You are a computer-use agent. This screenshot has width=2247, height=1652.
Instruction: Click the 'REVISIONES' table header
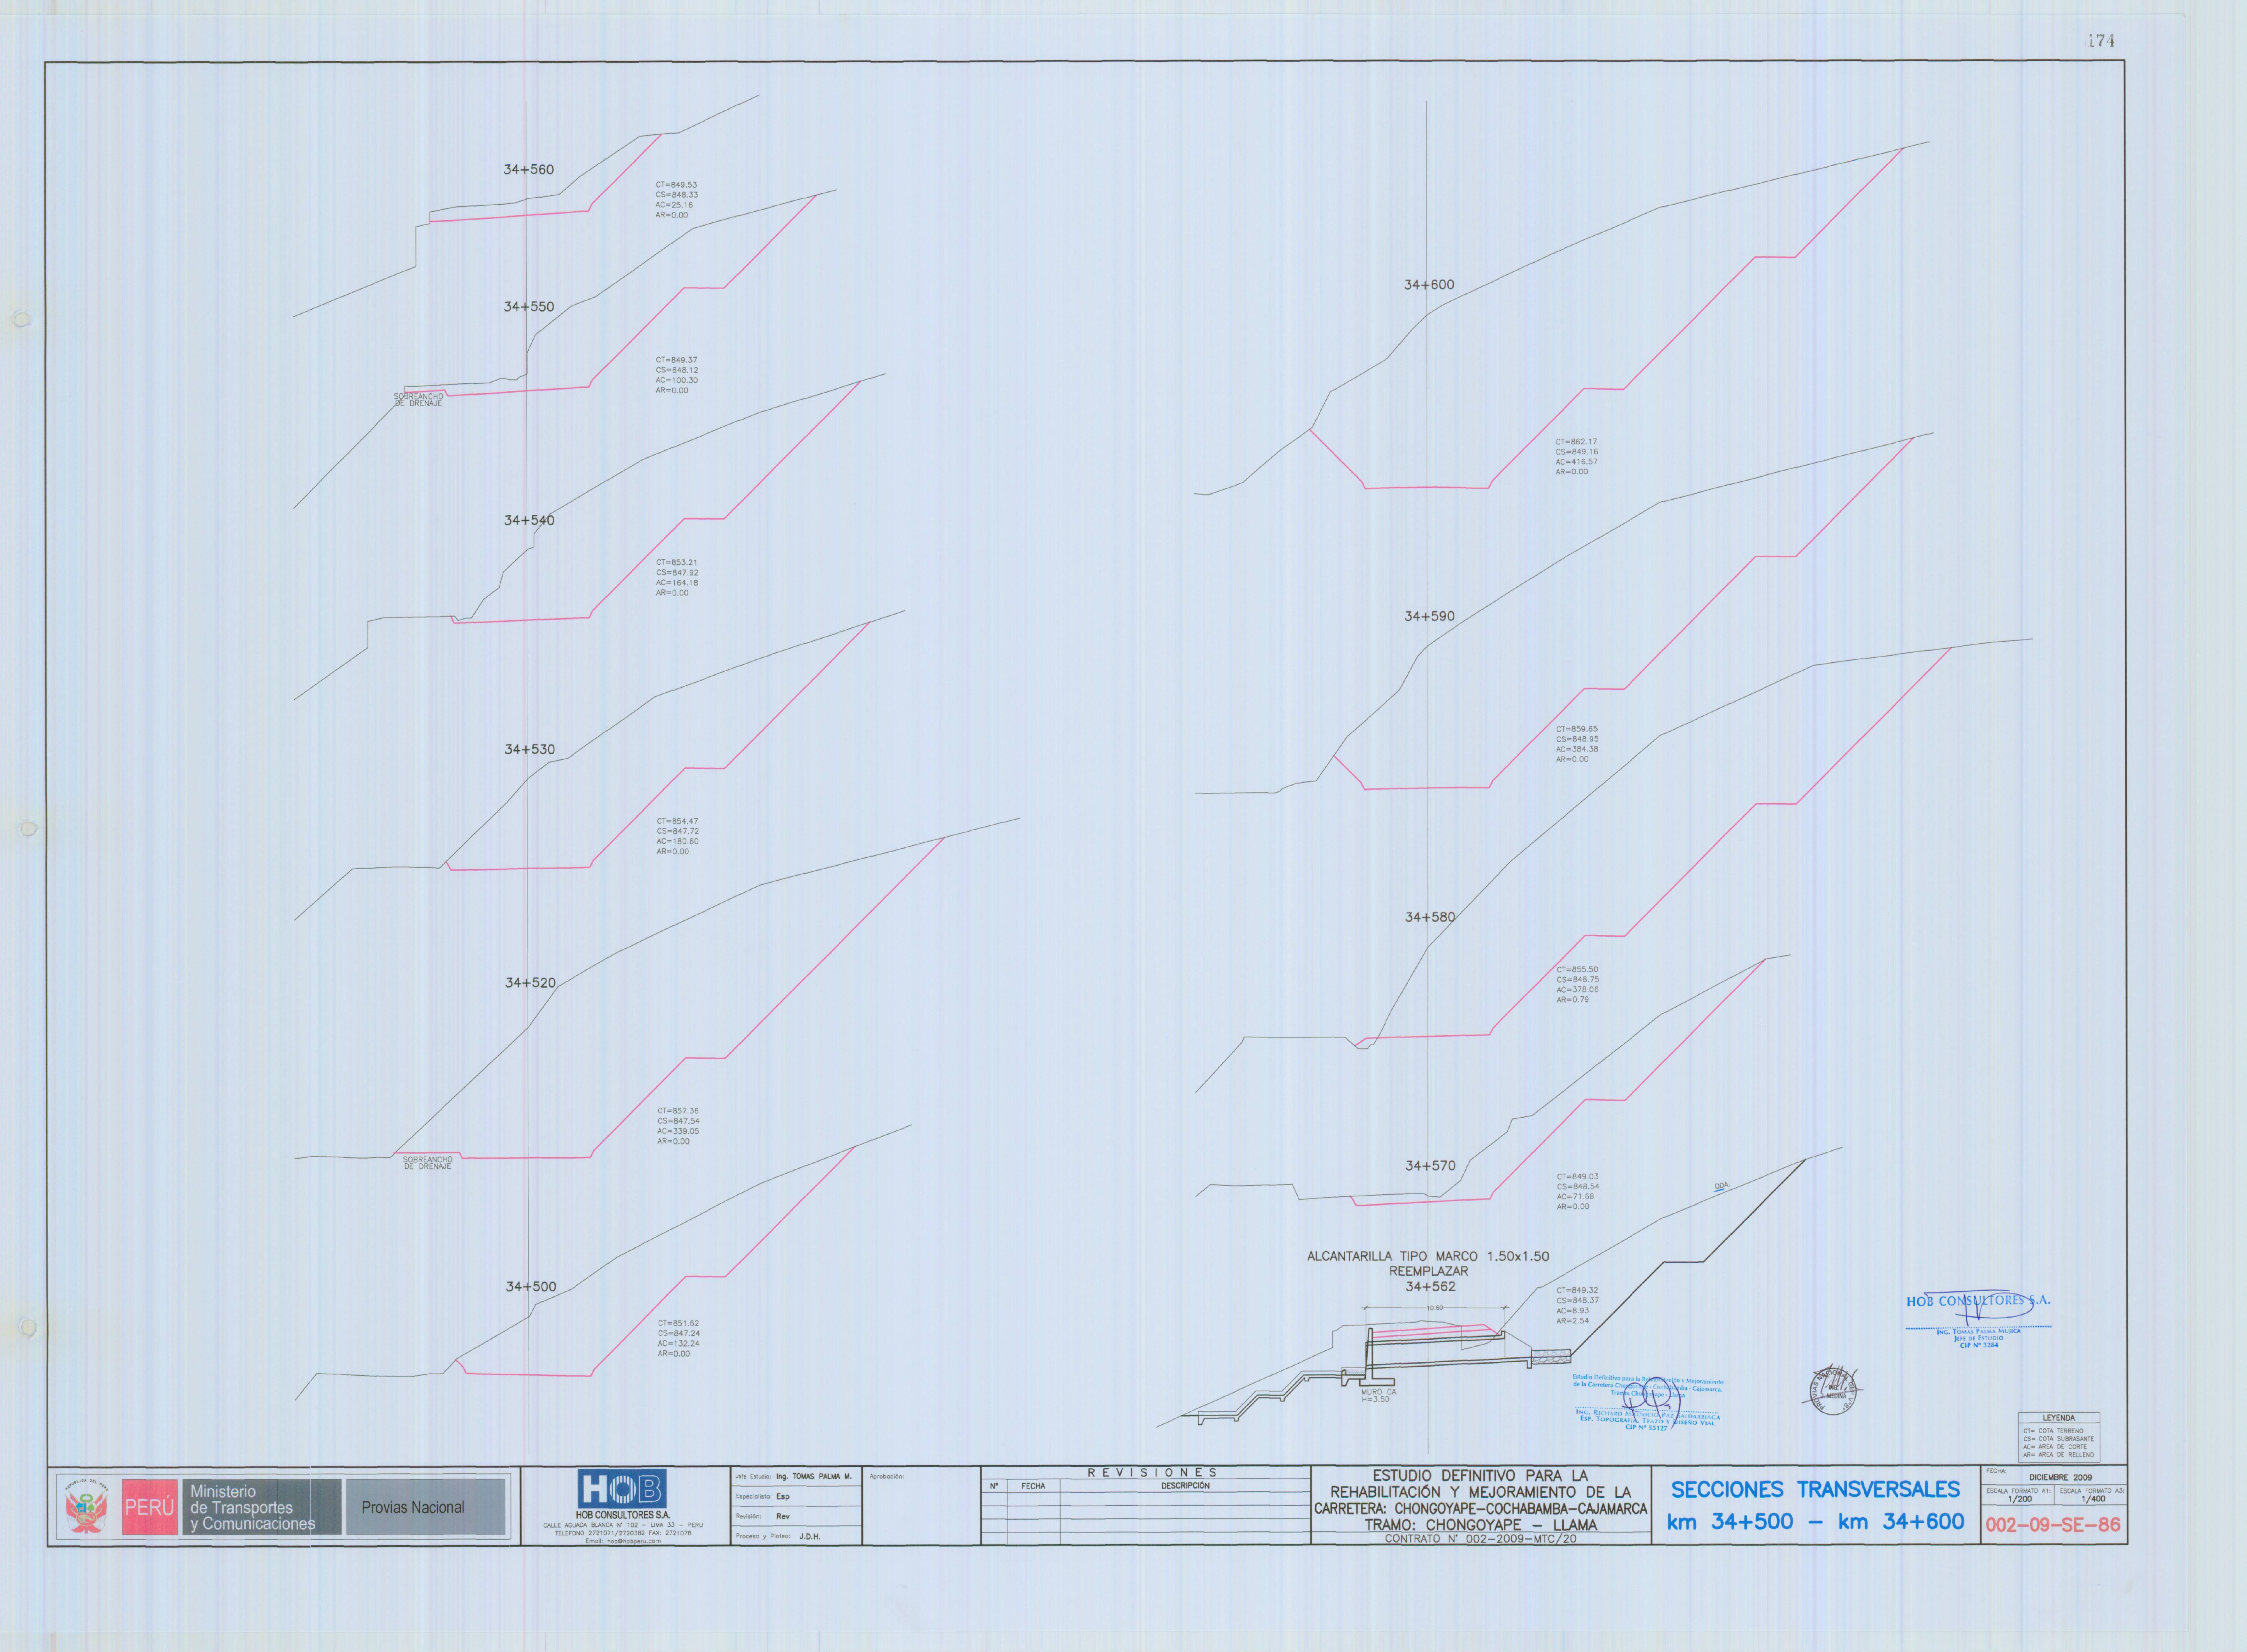point(1153,1473)
